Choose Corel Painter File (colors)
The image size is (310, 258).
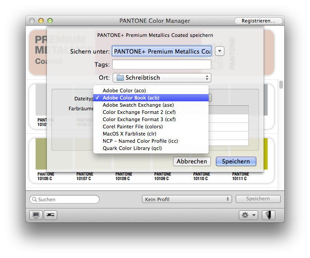coord(151,127)
